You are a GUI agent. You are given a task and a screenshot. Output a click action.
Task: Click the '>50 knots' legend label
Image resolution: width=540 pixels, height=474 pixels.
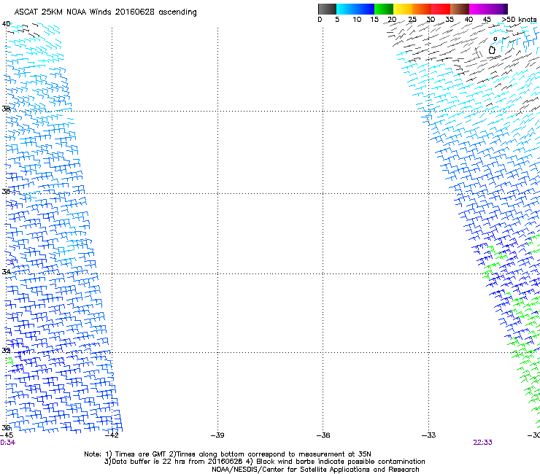pyautogui.click(x=519, y=20)
